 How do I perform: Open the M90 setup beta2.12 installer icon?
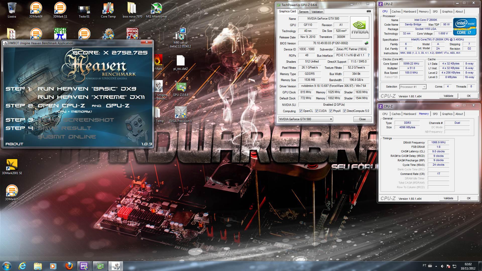click(180, 38)
